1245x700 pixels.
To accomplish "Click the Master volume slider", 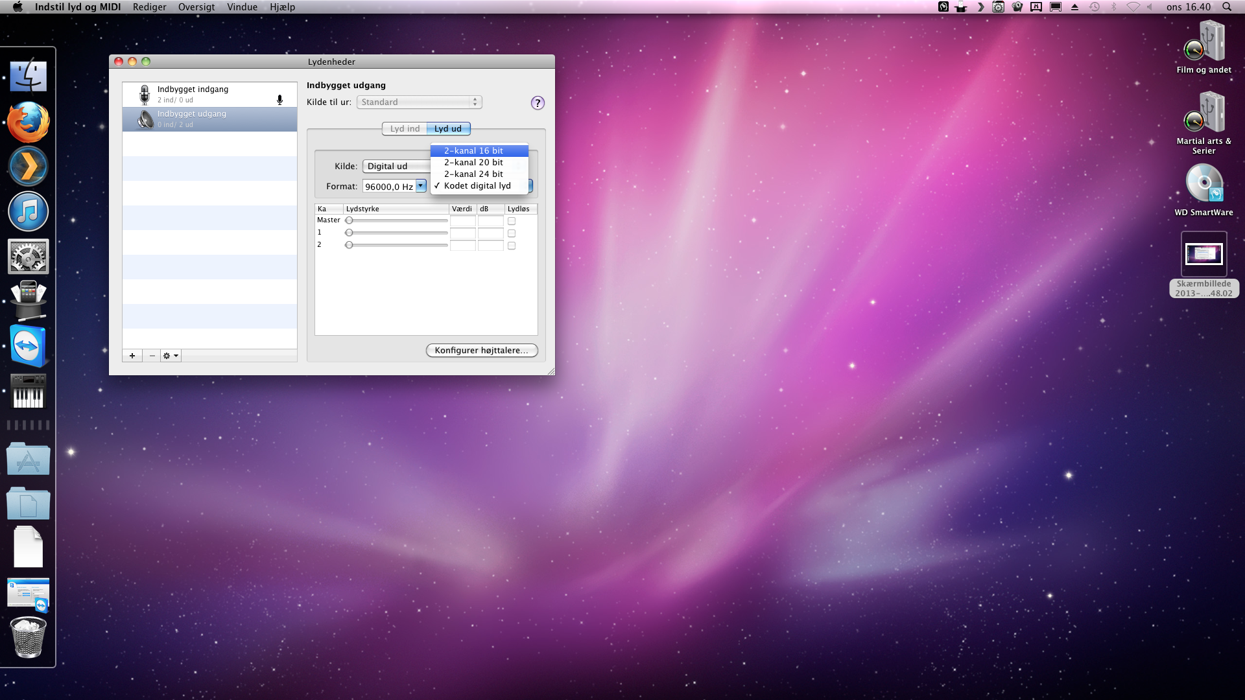I will 397,221.
